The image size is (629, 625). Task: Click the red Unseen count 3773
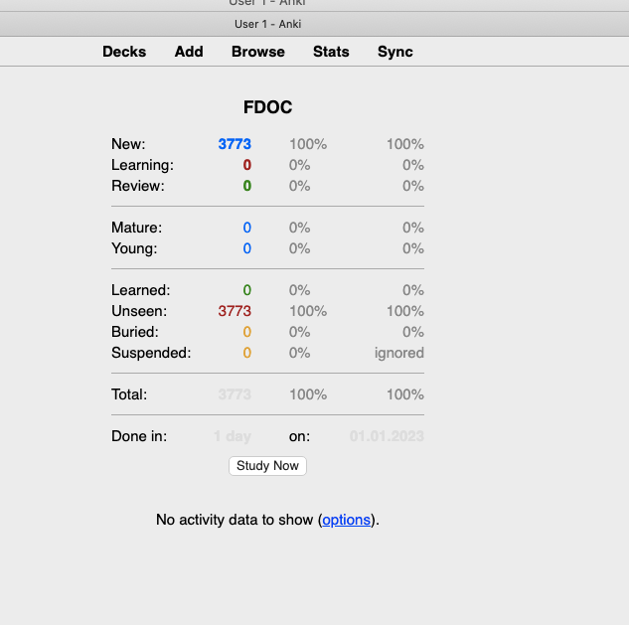(235, 311)
